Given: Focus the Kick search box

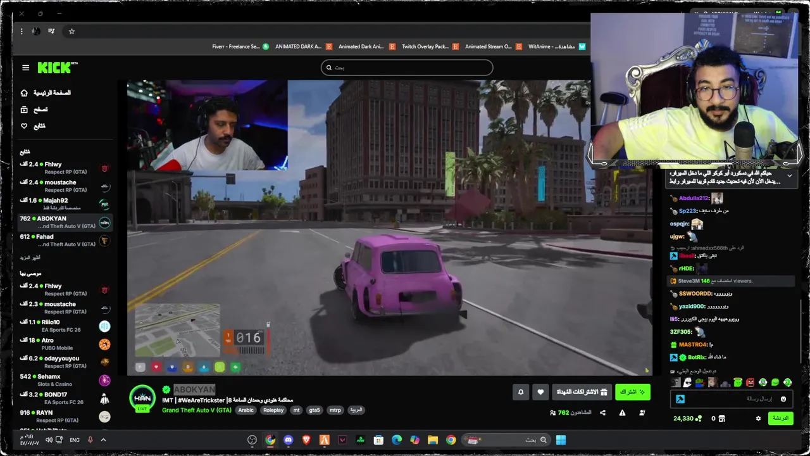Looking at the screenshot, I should [407, 67].
